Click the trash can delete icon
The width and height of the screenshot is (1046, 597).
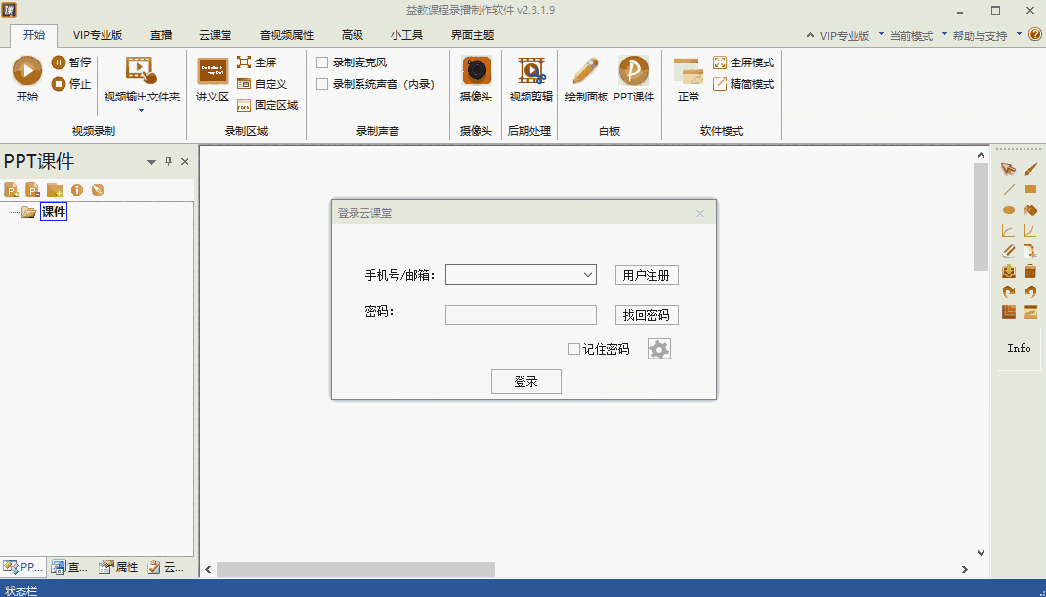(1029, 272)
